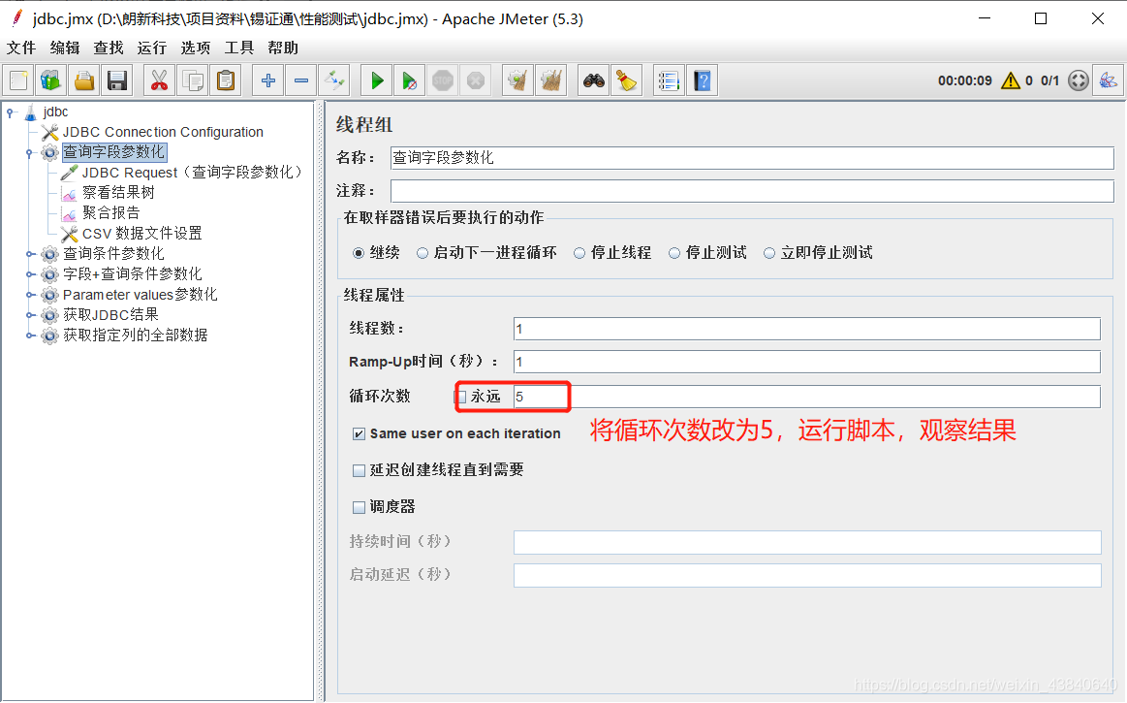Viewport: 1127px width, 703px height.
Task: Click the Stop test icon
Action: (443, 80)
